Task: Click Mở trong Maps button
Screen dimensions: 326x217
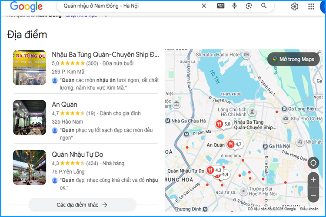Action: 293,59
